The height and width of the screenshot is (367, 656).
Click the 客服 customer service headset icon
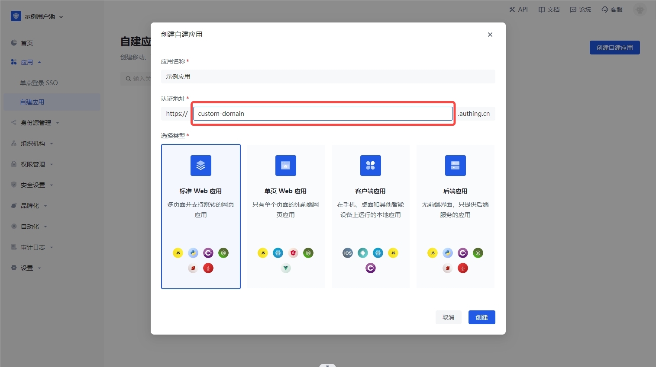[x=605, y=10]
